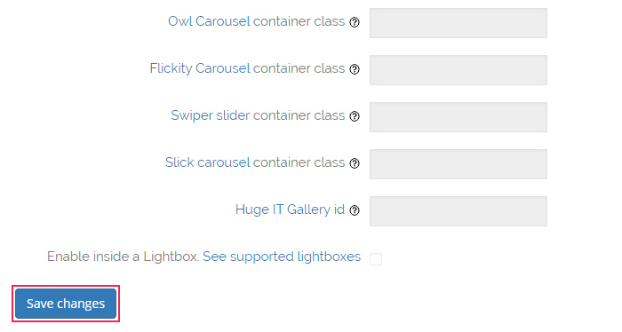The image size is (622, 332).
Task: Click the Enable inside a Lightbox label text
Action: click(x=123, y=257)
